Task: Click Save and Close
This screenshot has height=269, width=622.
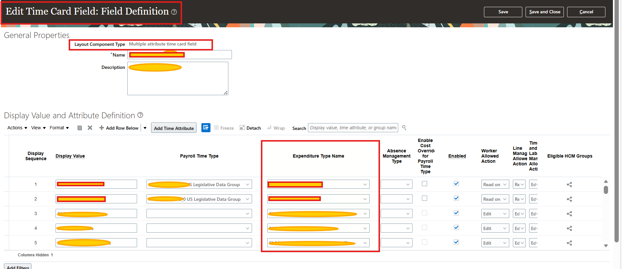Action: tap(545, 12)
